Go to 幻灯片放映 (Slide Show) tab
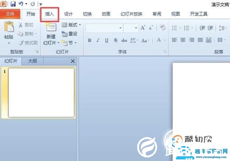Image resolution: width=230 pixels, height=161 pixels. 132,14
